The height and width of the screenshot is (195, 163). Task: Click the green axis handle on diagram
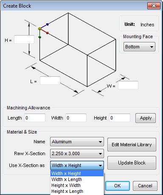click(x=39, y=37)
